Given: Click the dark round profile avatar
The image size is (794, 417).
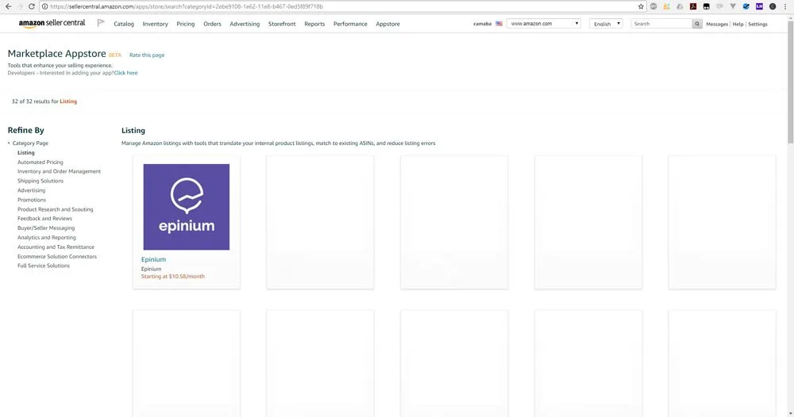Looking at the screenshot, I should 773,6.
